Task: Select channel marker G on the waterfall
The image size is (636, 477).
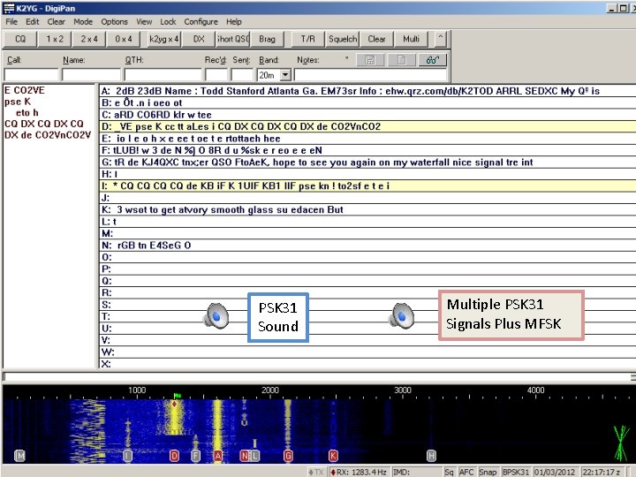Action: pos(288,456)
